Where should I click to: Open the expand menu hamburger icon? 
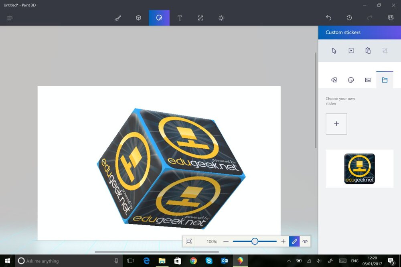tap(10, 18)
